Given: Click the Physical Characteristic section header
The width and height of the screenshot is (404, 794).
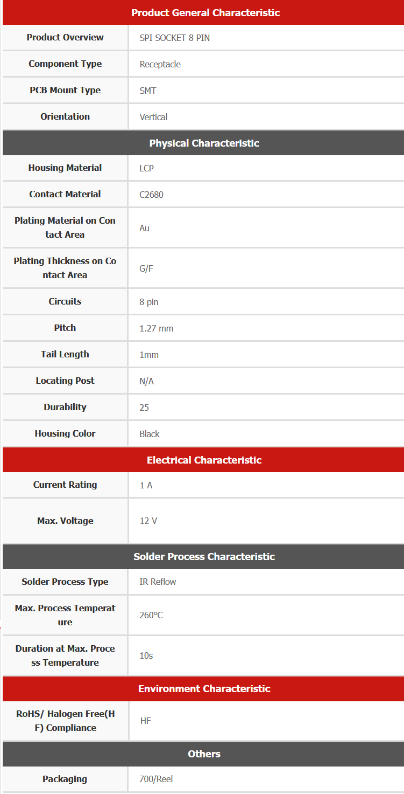Looking at the screenshot, I should click(x=204, y=143).
